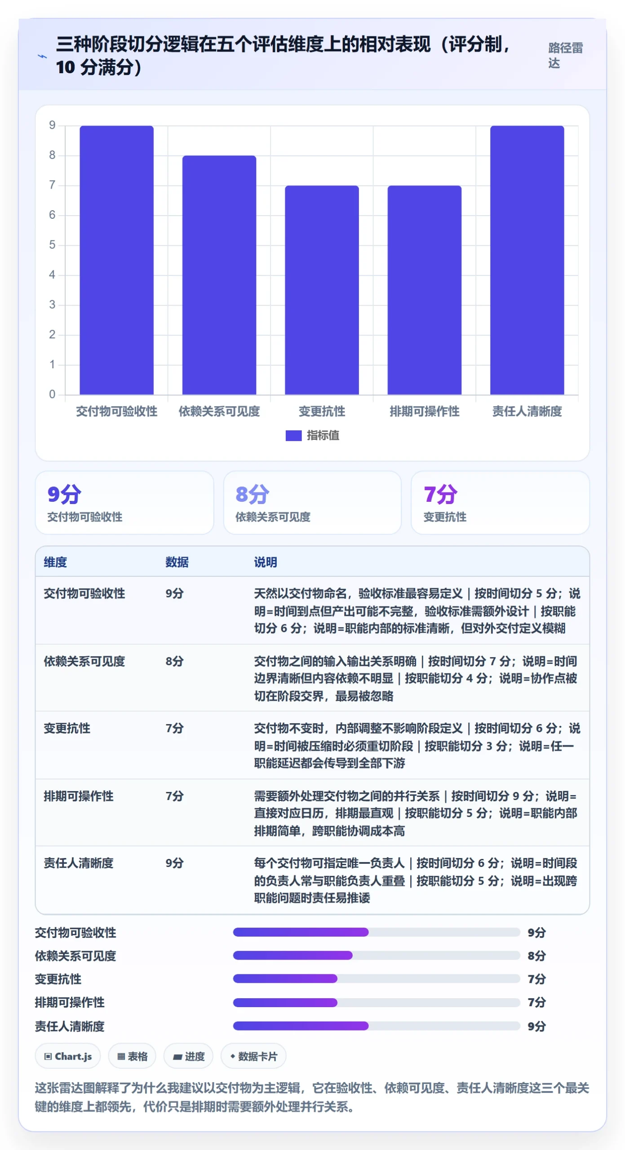The image size is (625, 1150).
Task: Click description starting 每个交付物可指定唯一负责人
Action: (416, 880)
